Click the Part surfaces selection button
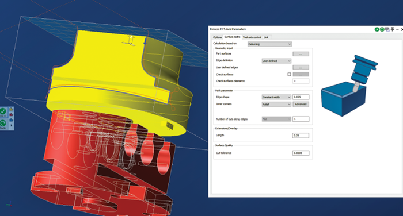The image size is (403, 216). (301, 54)
